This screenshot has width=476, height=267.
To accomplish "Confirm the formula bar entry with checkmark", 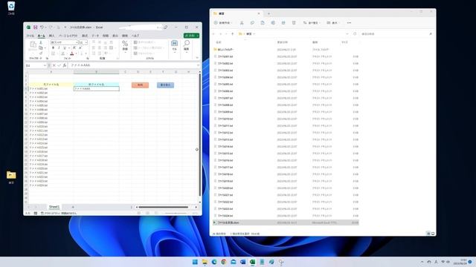I will point(59,65).
